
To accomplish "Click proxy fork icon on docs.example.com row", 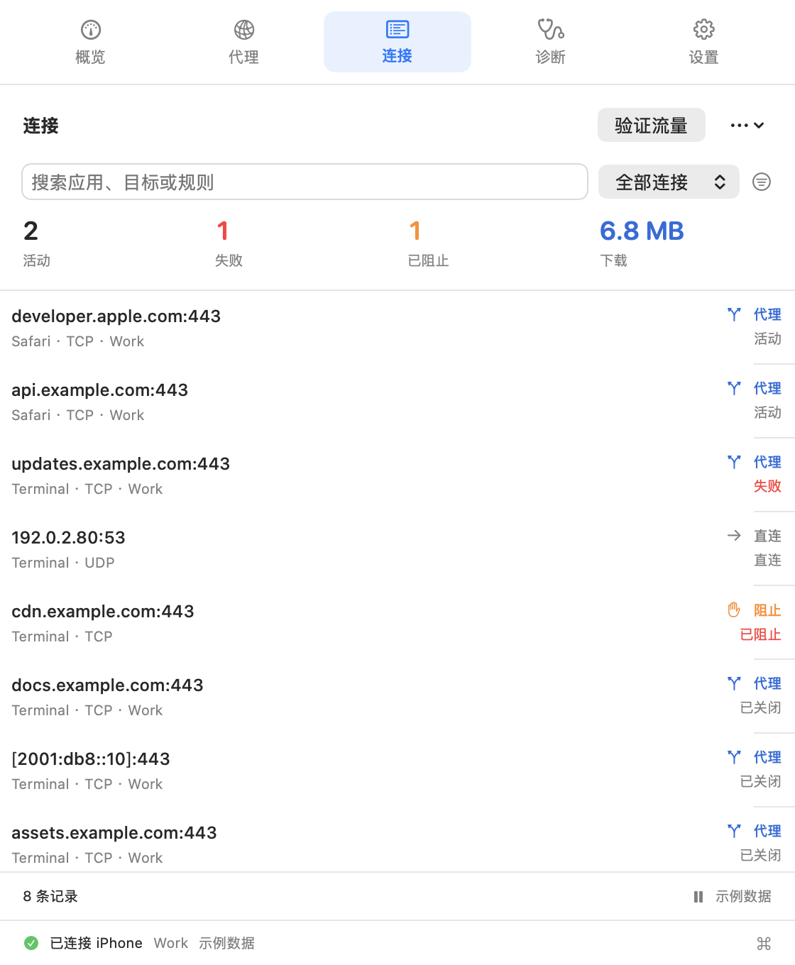I will 734,683.
